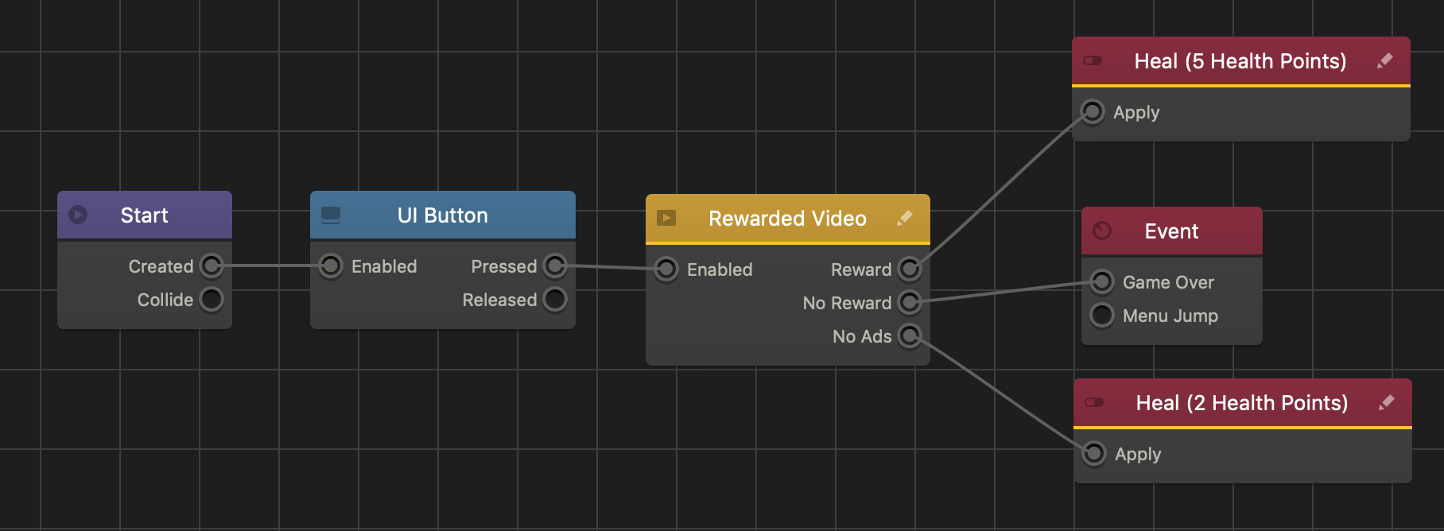The height and width of the screenshot is (531, 1444).
Task: Click the Rewarded Video Reward output port
Action: [910, 269]
